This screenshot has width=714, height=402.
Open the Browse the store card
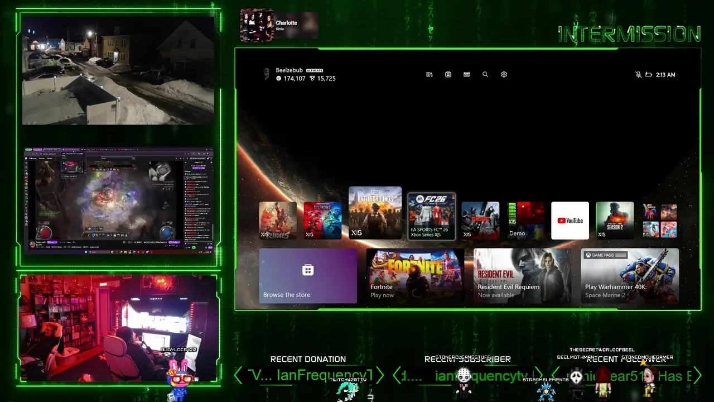point(308,276)
